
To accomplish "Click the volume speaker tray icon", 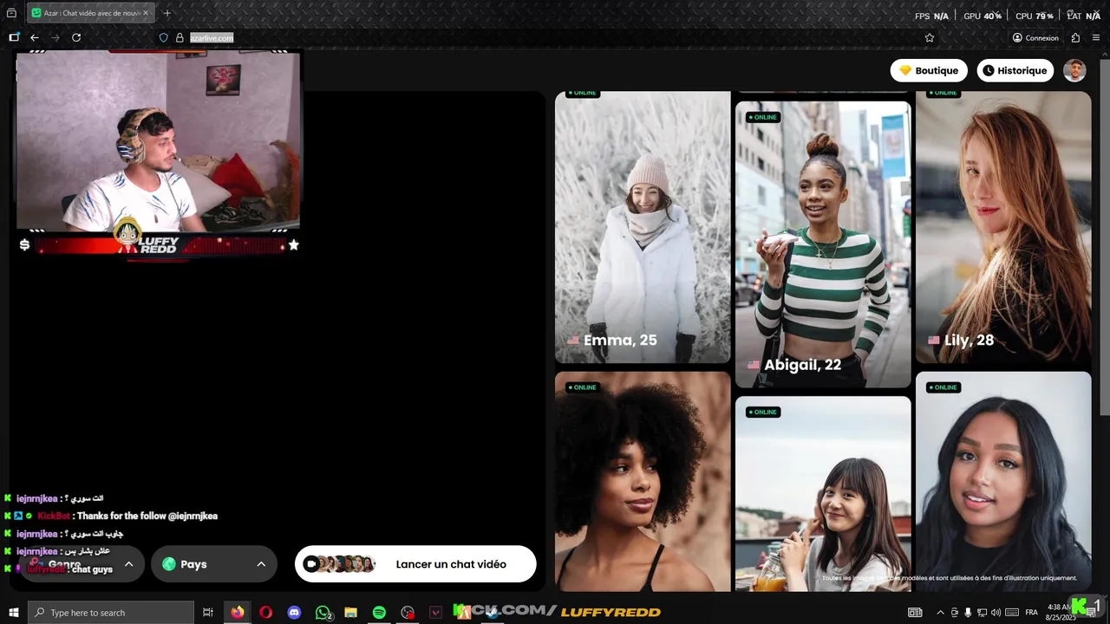I will pyautogui.click(x=996, y=613).
